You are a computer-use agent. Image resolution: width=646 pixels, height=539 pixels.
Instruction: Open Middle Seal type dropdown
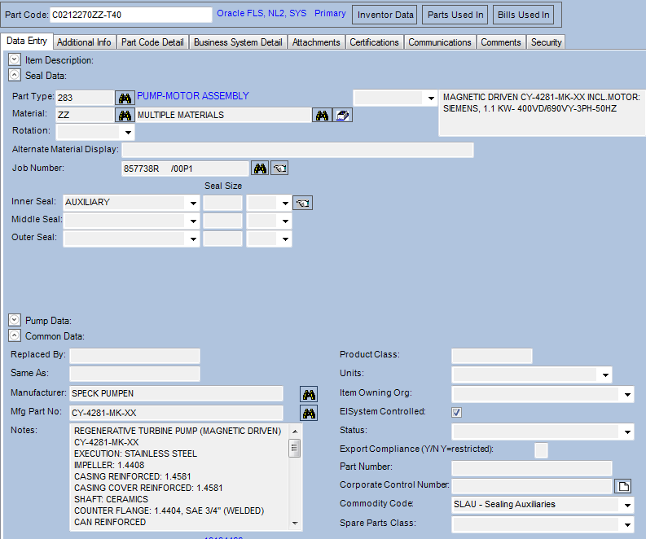click(x=193, y=221)
